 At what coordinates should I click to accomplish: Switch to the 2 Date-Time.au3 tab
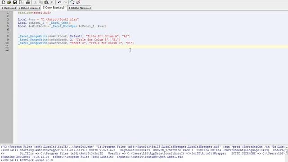(x=29, y=8)
